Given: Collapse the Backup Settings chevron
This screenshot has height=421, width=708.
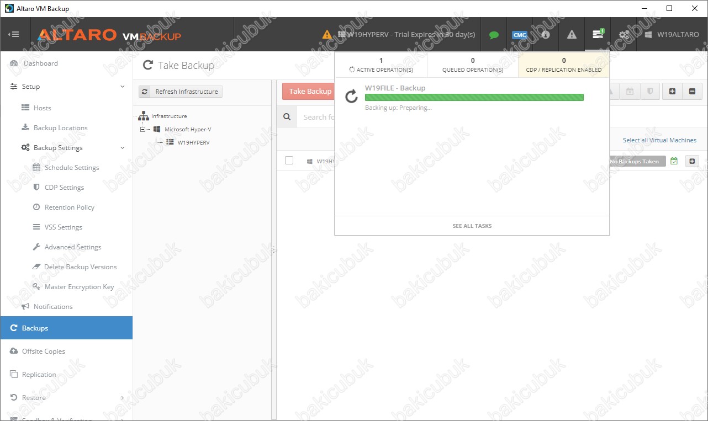Looking at the screenshot, I should tap(123, 148).
